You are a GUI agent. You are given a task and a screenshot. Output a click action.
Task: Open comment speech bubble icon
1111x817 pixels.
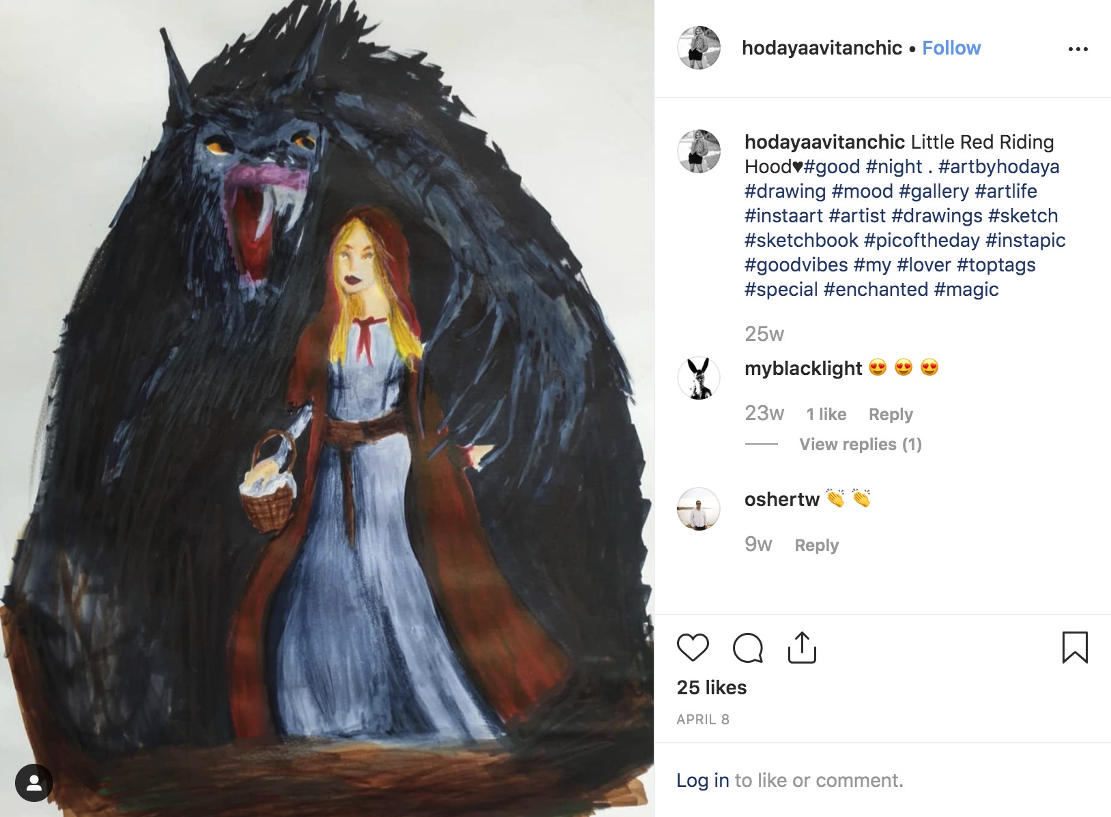pyautogui.click(x=748, y=648)
